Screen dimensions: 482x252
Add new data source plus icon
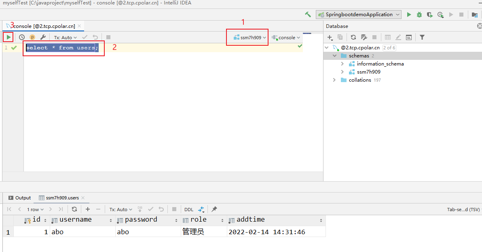click(330, 38)
